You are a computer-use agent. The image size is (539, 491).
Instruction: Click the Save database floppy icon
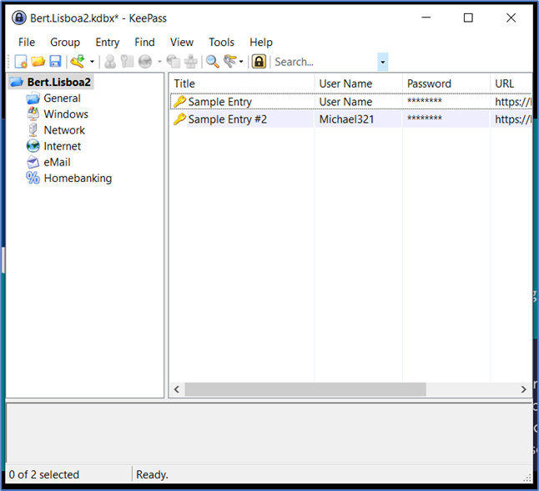tap(55, 62)
